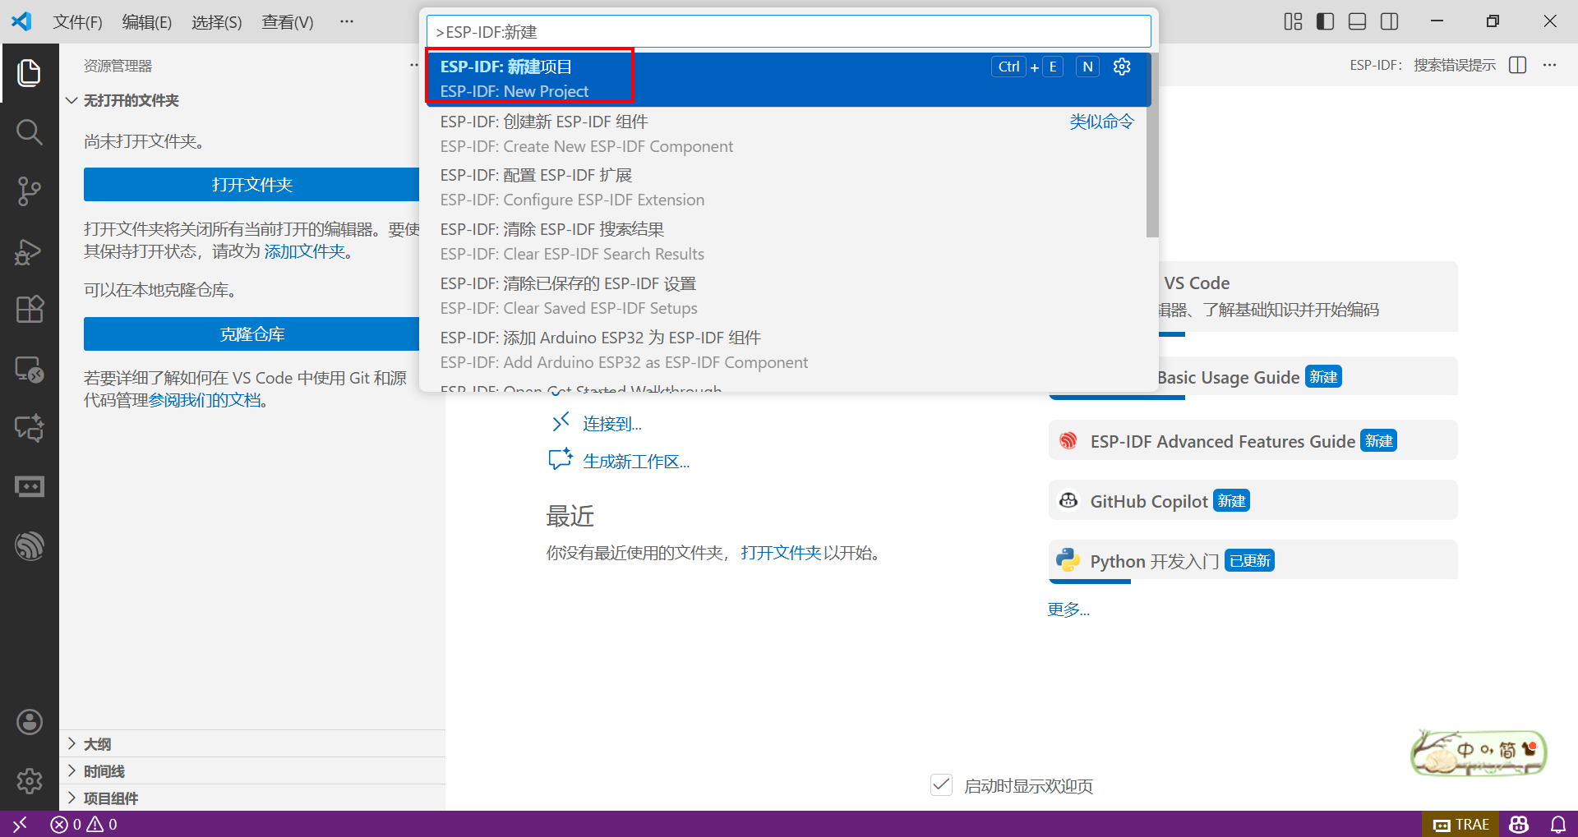This screenshot has width=1578, height=837.
Task: Open the 查看(V) menu
Action: [288, 22]
